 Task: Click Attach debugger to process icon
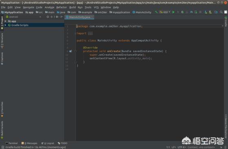click(x=196, y=12)
